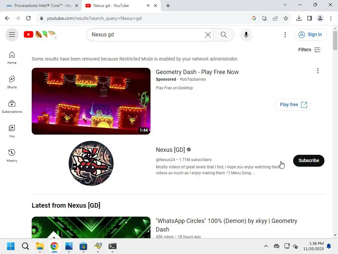Open the search Filters
Image resolution: width=338 pixels, height=254 pixels.
pyautogui.click(x=309, y=50)
